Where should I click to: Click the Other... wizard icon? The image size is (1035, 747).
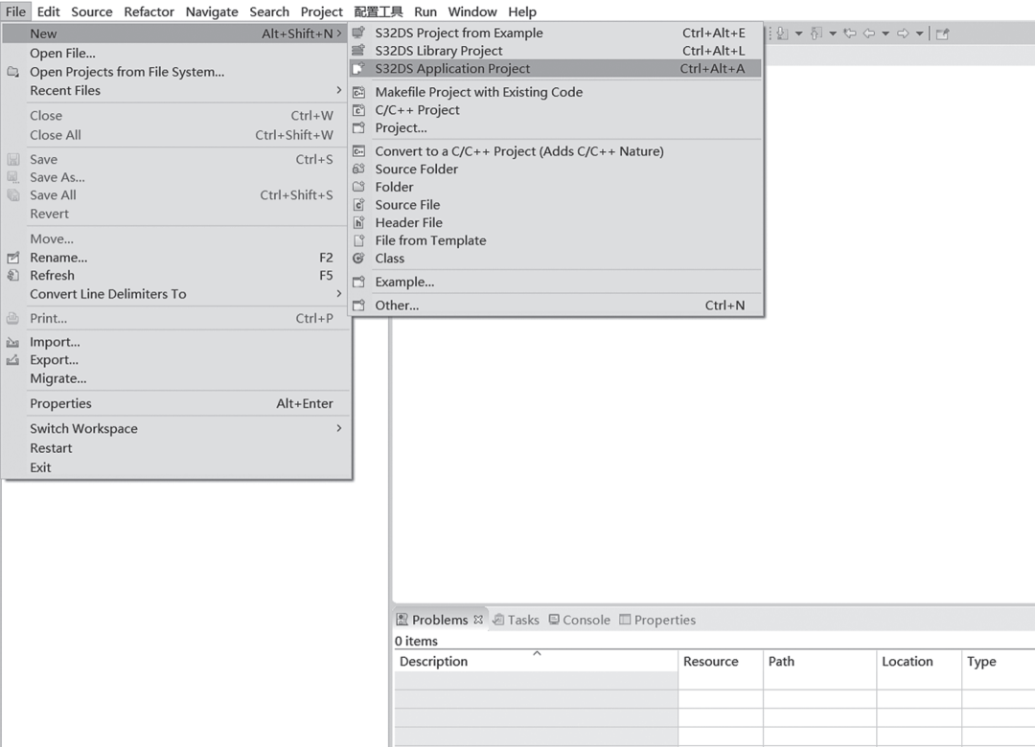coord(358,305)
